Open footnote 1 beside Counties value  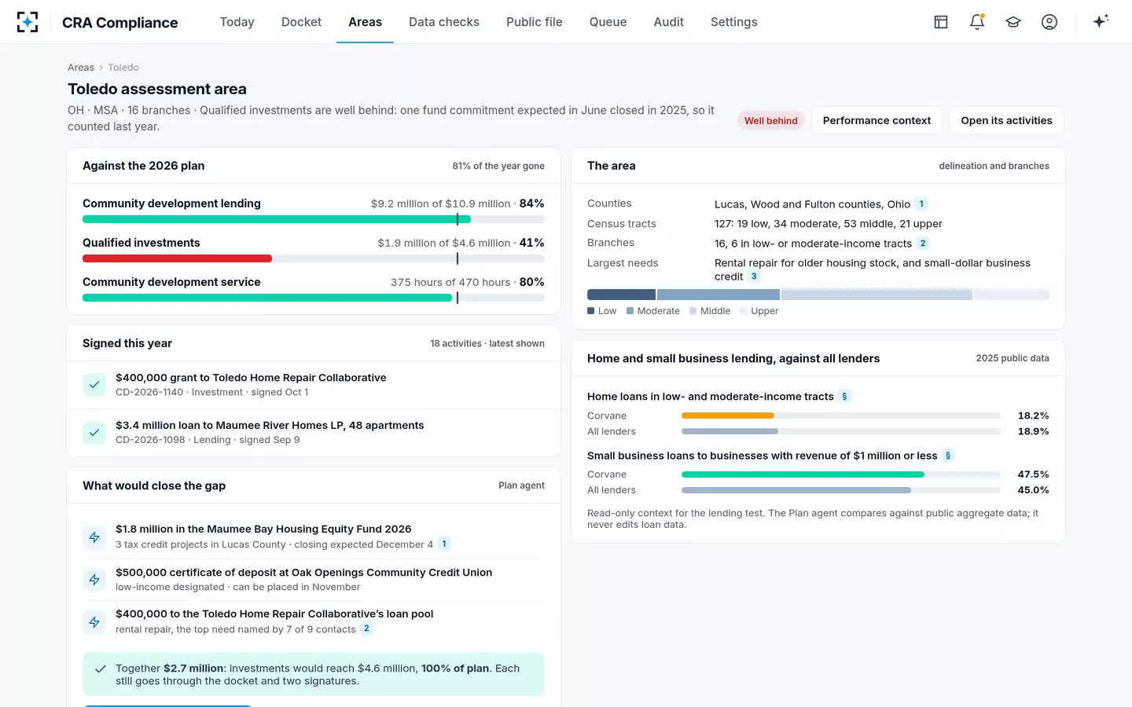click(x=921, y=204)
